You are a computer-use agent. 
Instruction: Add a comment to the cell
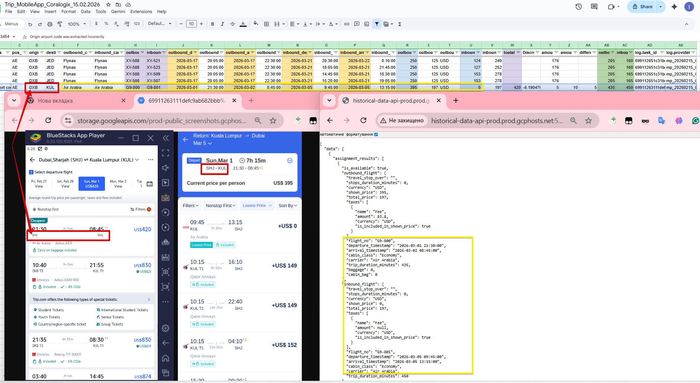[357, 24]
